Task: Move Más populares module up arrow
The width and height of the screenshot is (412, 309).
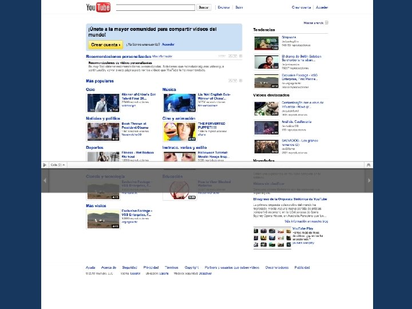Action: pos(231,81)
